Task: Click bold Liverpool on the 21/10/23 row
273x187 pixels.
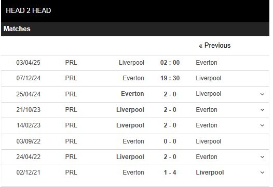Action: (130, 110)
